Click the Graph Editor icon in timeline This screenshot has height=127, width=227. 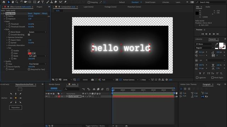pyautogui.click(x=107, y=89)
